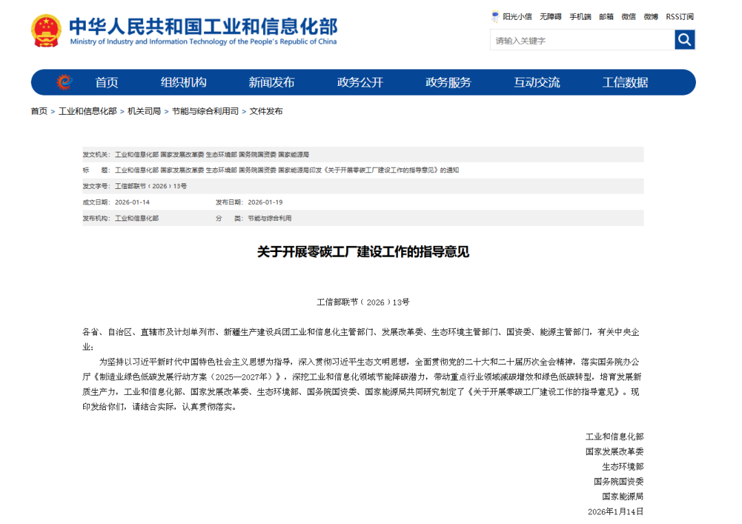
Task: Click the national emblem logo
Action: point(46,30)
